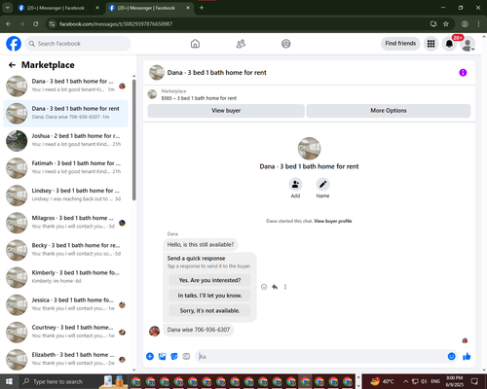487x389 pixels.
Task: Go back from Marketplace chats
Action: pos(12,65)
